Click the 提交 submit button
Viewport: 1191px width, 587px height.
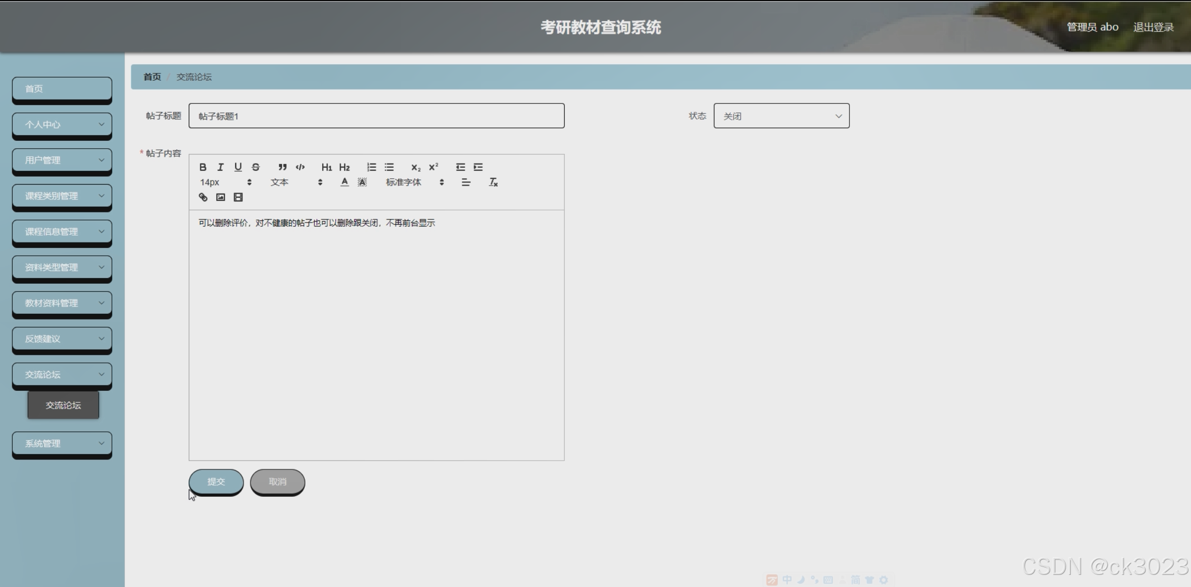216,482
